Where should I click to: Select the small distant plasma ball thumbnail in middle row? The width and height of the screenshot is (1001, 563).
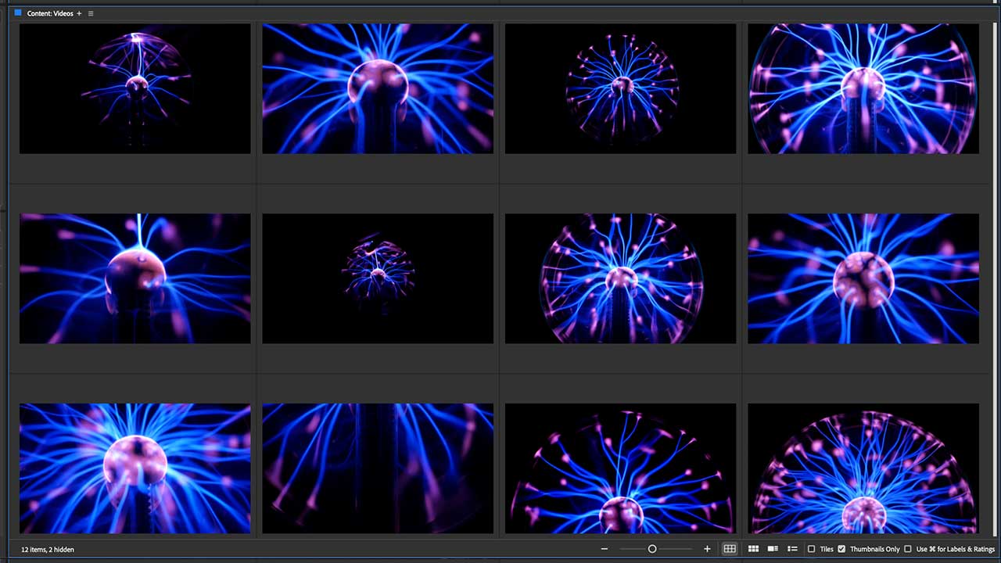(378, 278)
